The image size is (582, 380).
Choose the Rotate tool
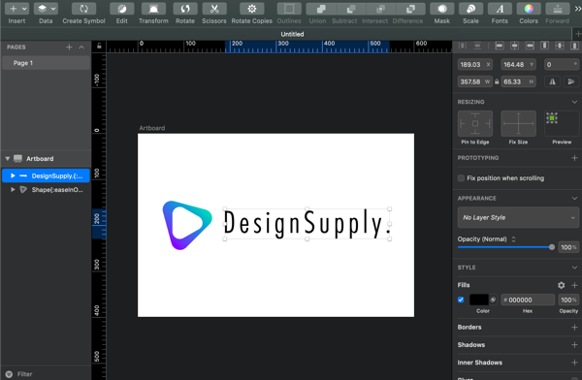click(185, 9)
